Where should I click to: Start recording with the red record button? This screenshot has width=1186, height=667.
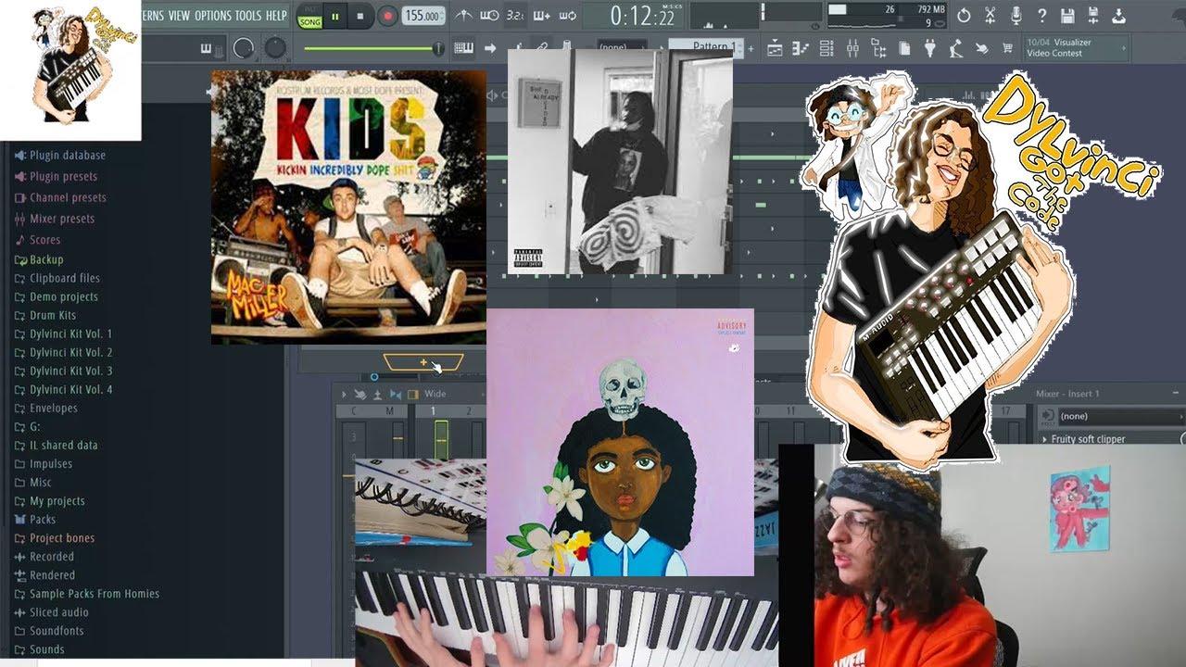pos(387,16)
